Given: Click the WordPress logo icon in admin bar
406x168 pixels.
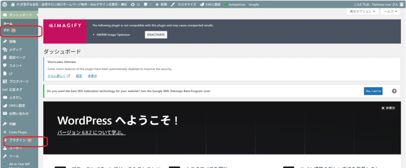Looking at the screenshot, I should [5, 4].
